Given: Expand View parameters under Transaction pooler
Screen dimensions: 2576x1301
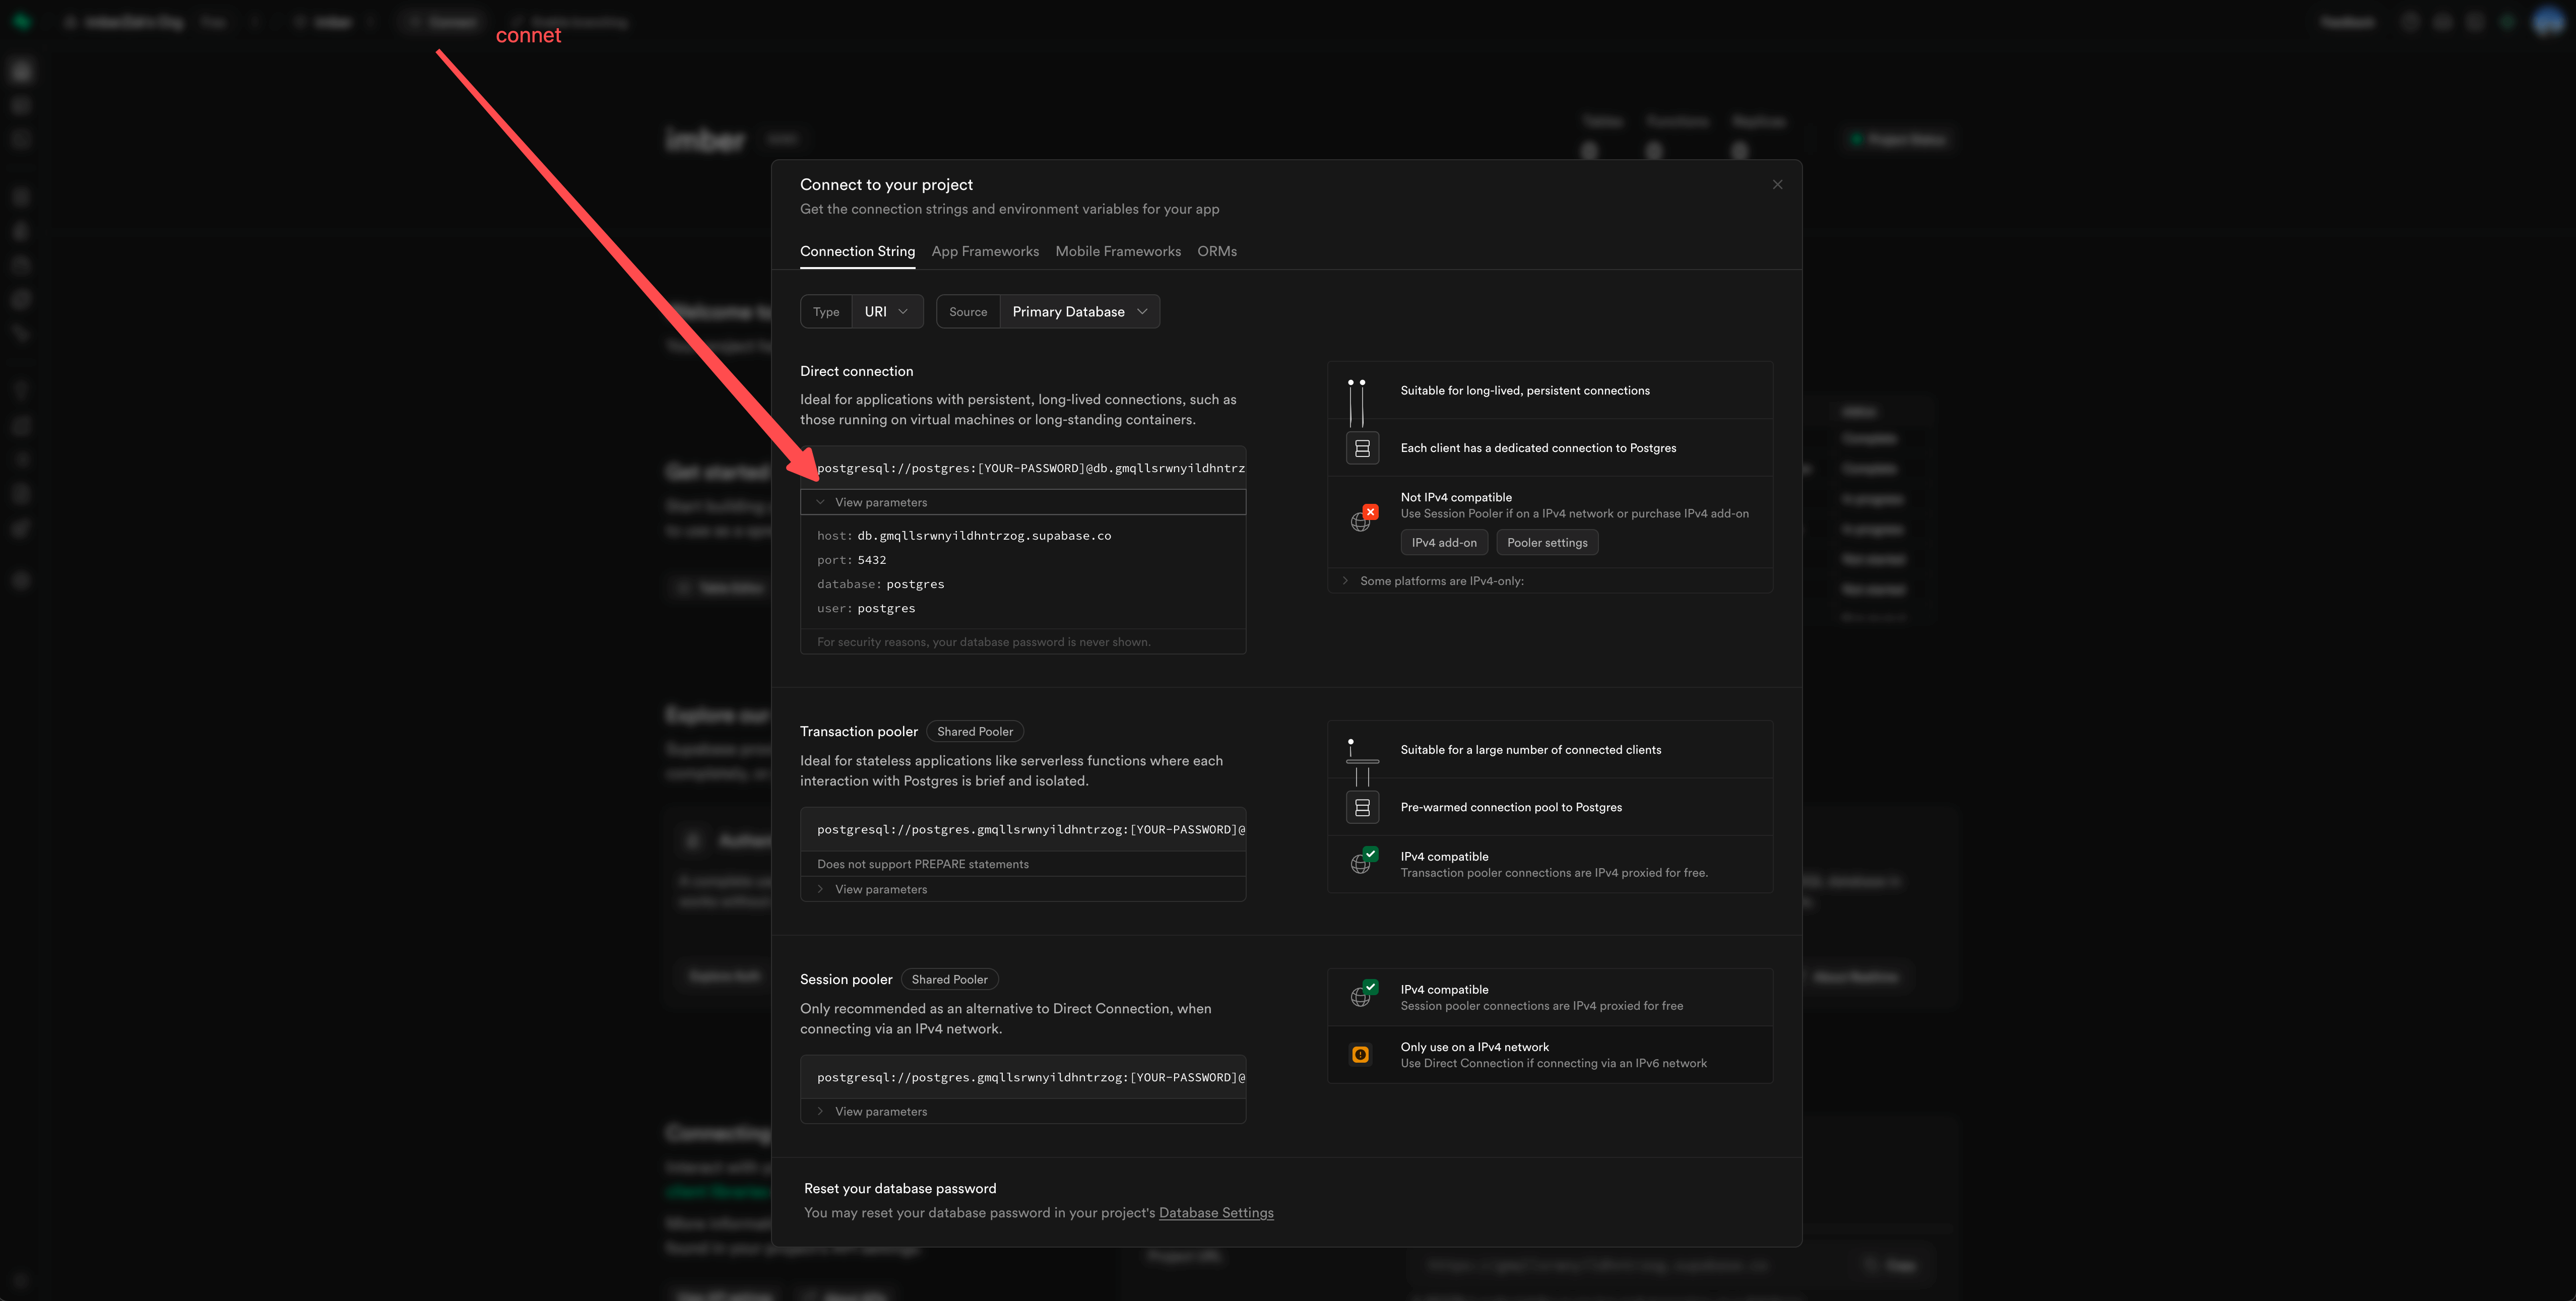Looking at the screenshot, I should 1023,889.
